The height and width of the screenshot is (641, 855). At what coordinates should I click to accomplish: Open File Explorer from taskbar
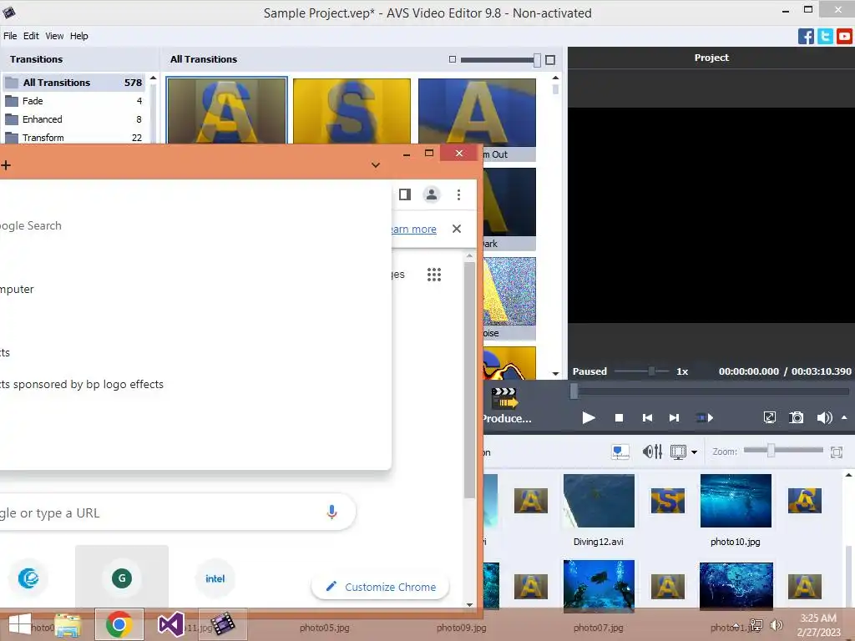(68, 624)
